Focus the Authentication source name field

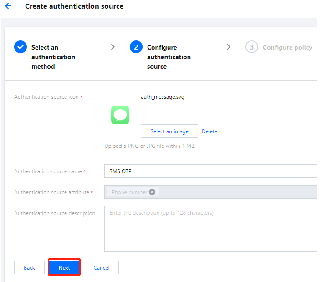(210, 171)
